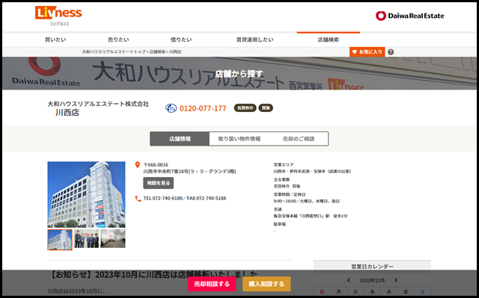The width and height of the screenshot is (479, 298).
Task: Click the 売却相談する button
Action: (x=212, y=284)
